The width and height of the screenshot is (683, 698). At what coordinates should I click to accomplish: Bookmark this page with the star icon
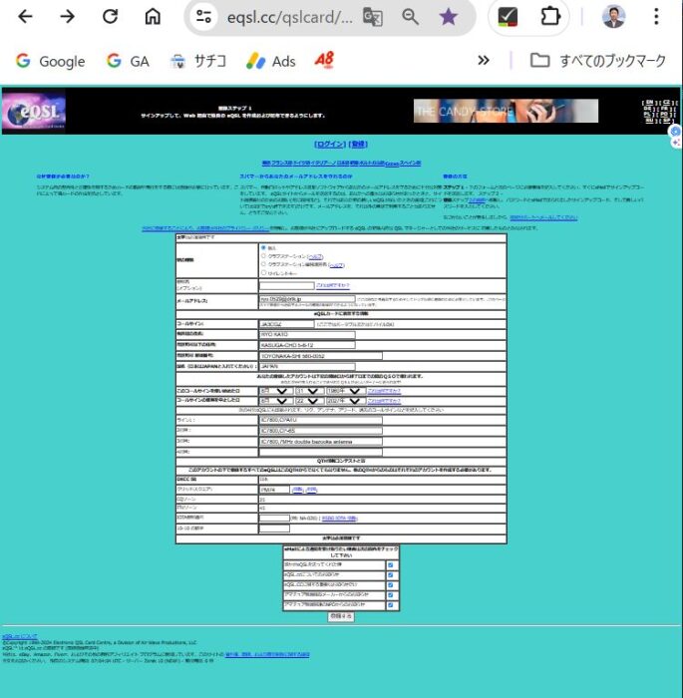449,17
